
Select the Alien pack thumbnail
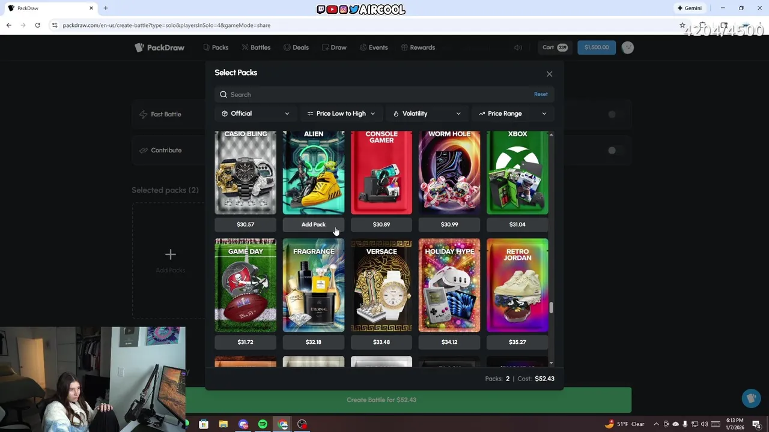314,173
